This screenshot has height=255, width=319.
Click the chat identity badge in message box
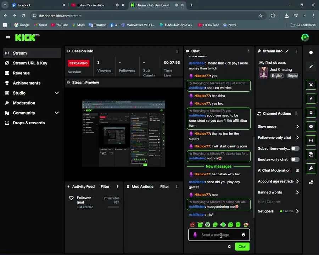[195, 235]
